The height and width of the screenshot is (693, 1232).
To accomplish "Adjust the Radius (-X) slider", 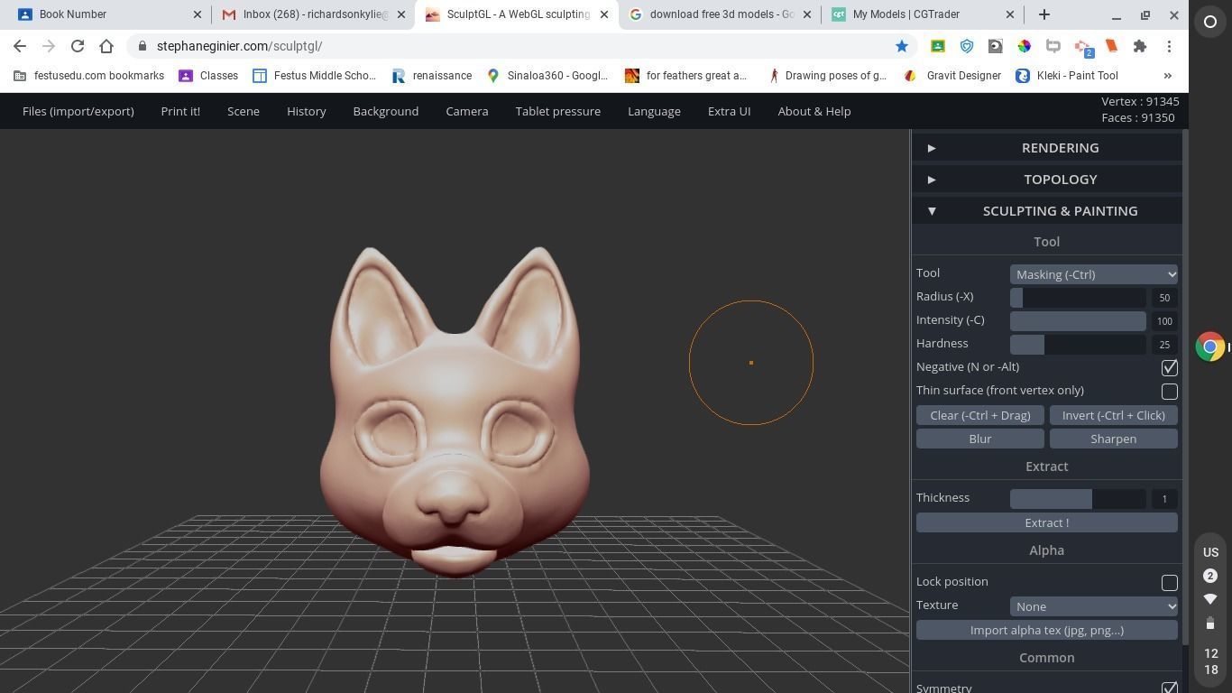I will 1078,297.
